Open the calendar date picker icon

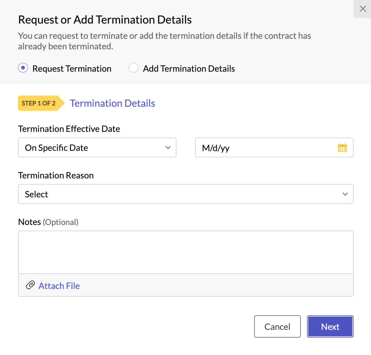pos(342,148)
